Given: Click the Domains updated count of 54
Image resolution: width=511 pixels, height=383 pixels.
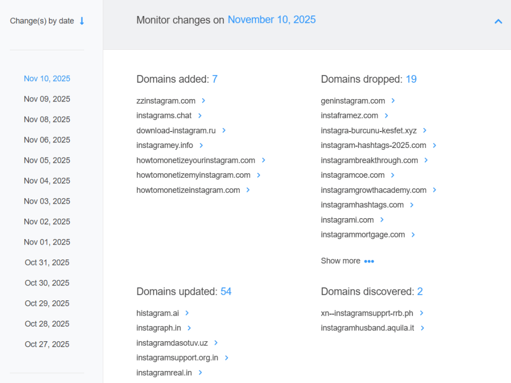Looking at the screenshot, I should point(226,292).
